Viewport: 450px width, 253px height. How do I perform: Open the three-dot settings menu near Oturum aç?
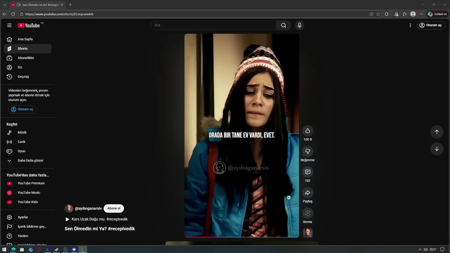(410, 25)
